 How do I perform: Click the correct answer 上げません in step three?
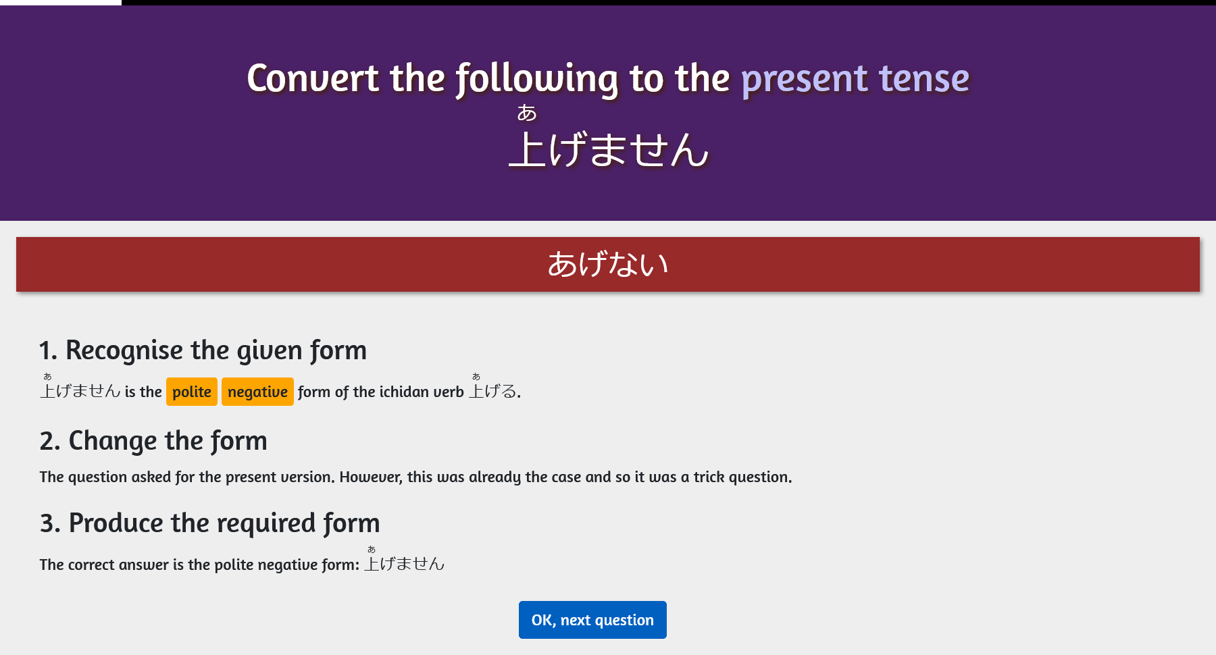[x=405, y=562]
